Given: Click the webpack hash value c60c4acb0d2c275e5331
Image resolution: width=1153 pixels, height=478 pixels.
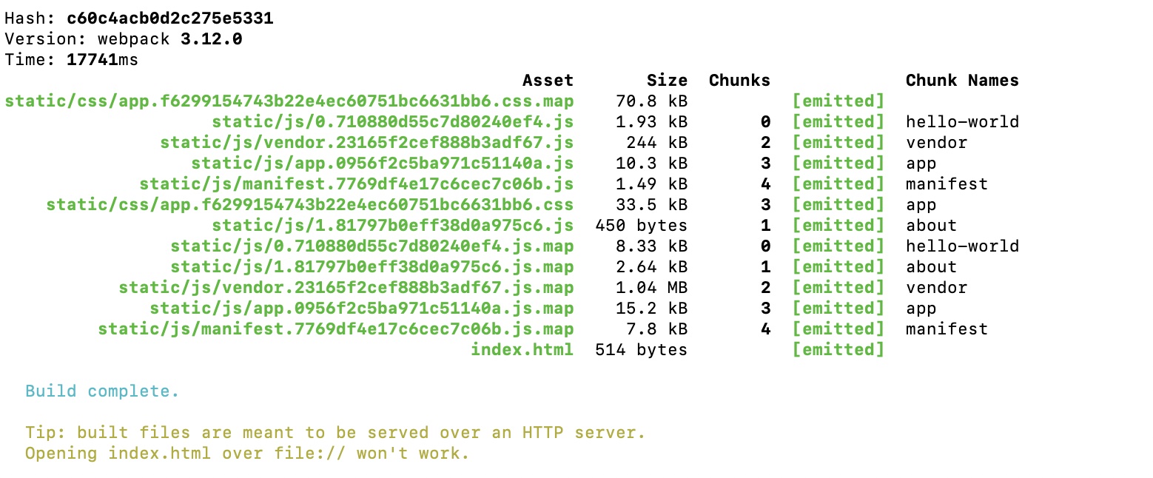Looking at the screenshot, I should 169,18.
